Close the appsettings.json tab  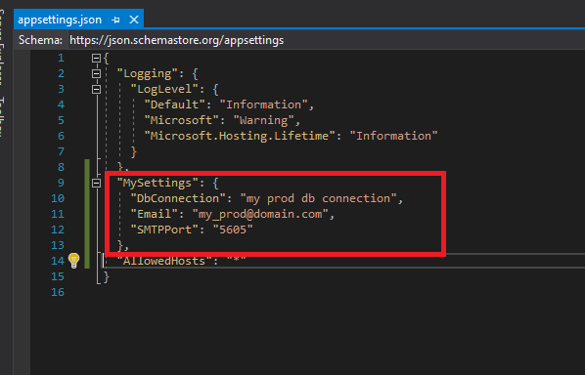click(x=134, y=20)
